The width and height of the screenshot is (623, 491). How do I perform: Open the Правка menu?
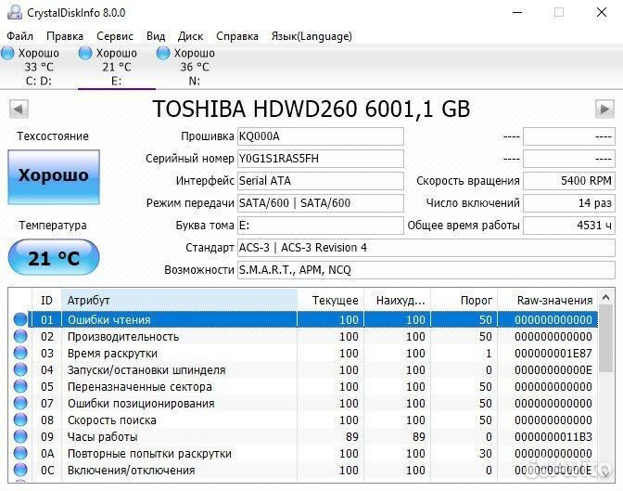65,36
